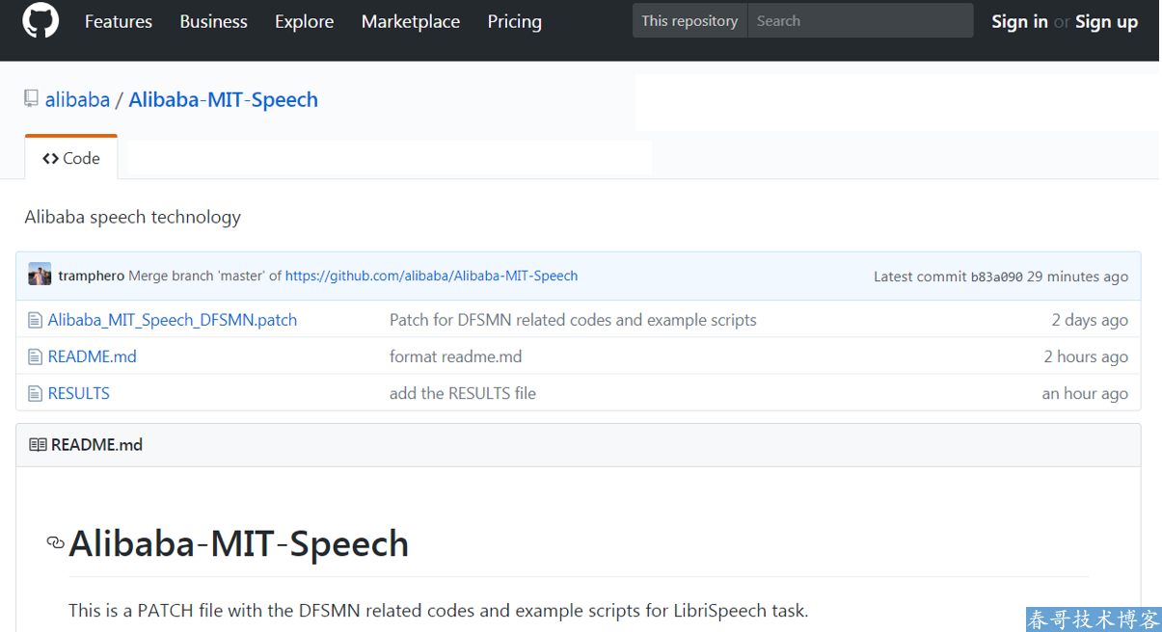Click the Sign up link
Viewport: 1162px width, 632px height.
(1106, 21)
